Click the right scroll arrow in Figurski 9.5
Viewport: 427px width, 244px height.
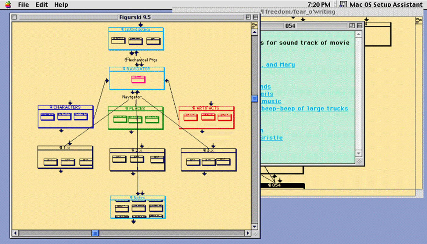point(248,233)
